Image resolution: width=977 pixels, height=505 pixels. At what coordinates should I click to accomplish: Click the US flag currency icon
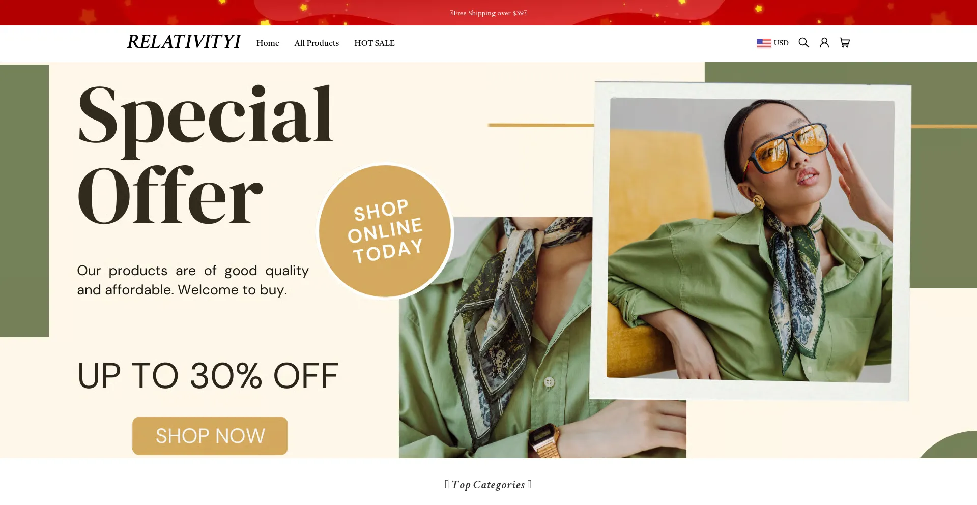pos(764,43)
